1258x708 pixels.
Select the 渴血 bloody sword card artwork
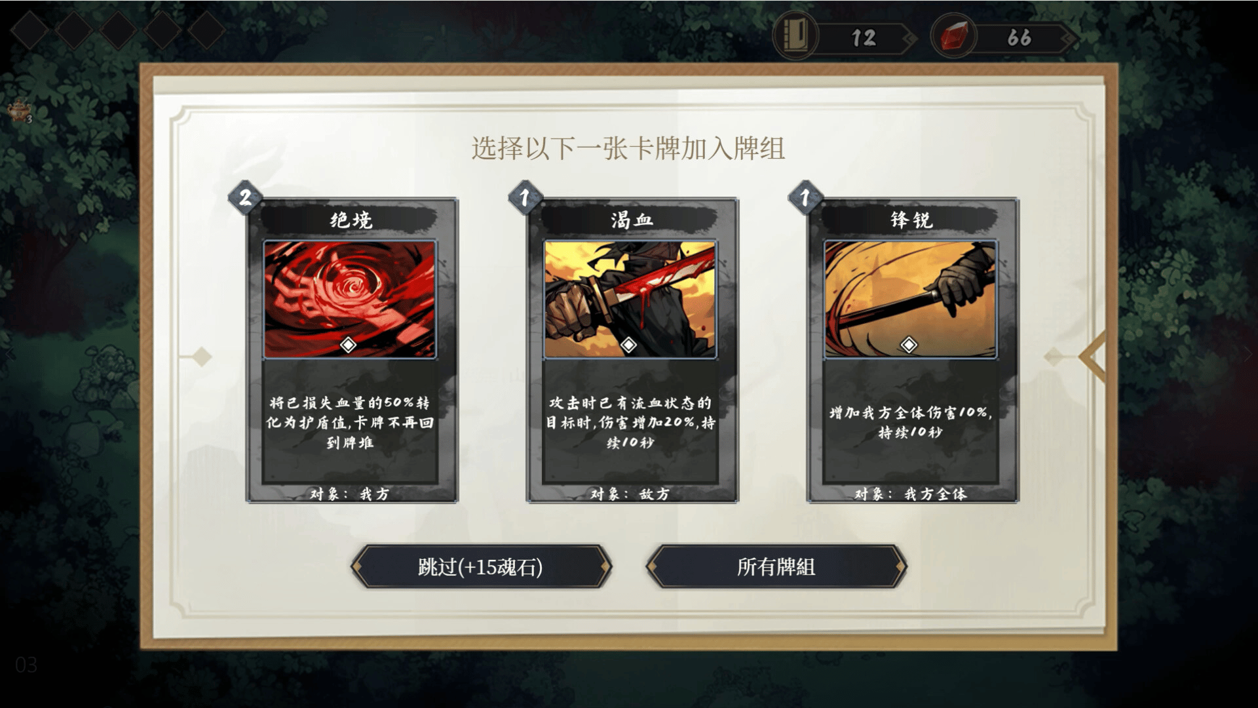click(x=630, y=300)
